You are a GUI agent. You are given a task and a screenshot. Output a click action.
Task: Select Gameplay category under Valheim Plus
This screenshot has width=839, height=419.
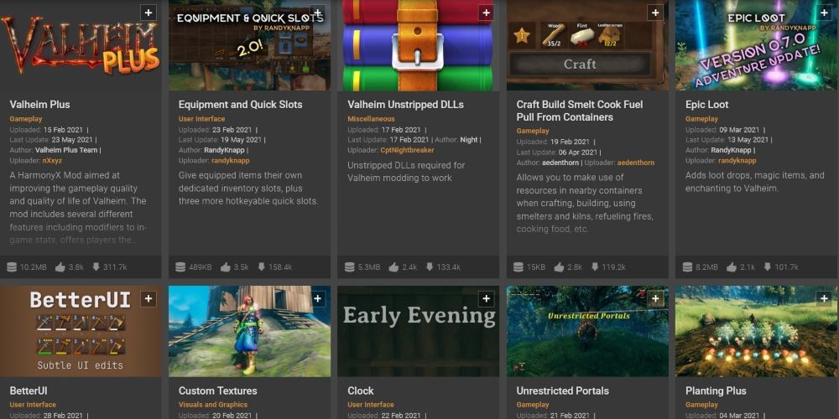click(26, 119)
